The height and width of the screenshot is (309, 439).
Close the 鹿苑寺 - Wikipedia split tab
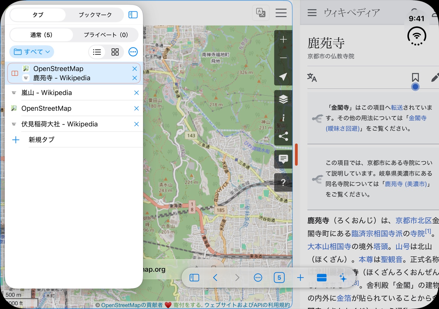tap(135, 78)
